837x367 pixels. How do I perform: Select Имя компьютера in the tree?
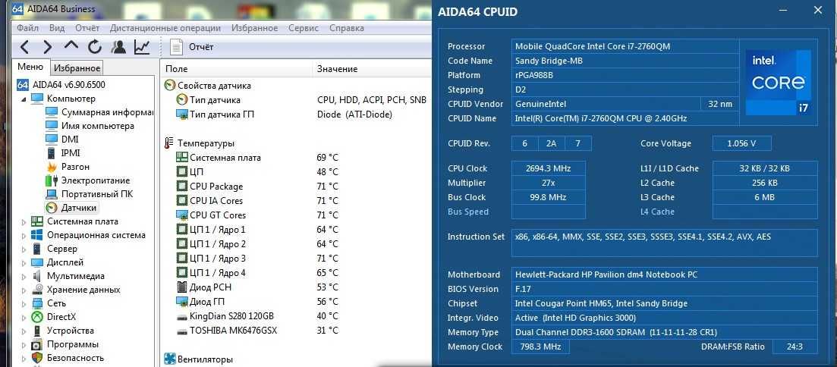[x=98, y=126]
